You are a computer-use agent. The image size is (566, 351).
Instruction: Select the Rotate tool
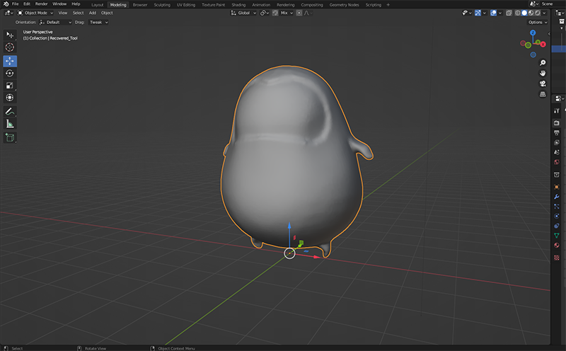pyautogui.click(x=10, y=73)
